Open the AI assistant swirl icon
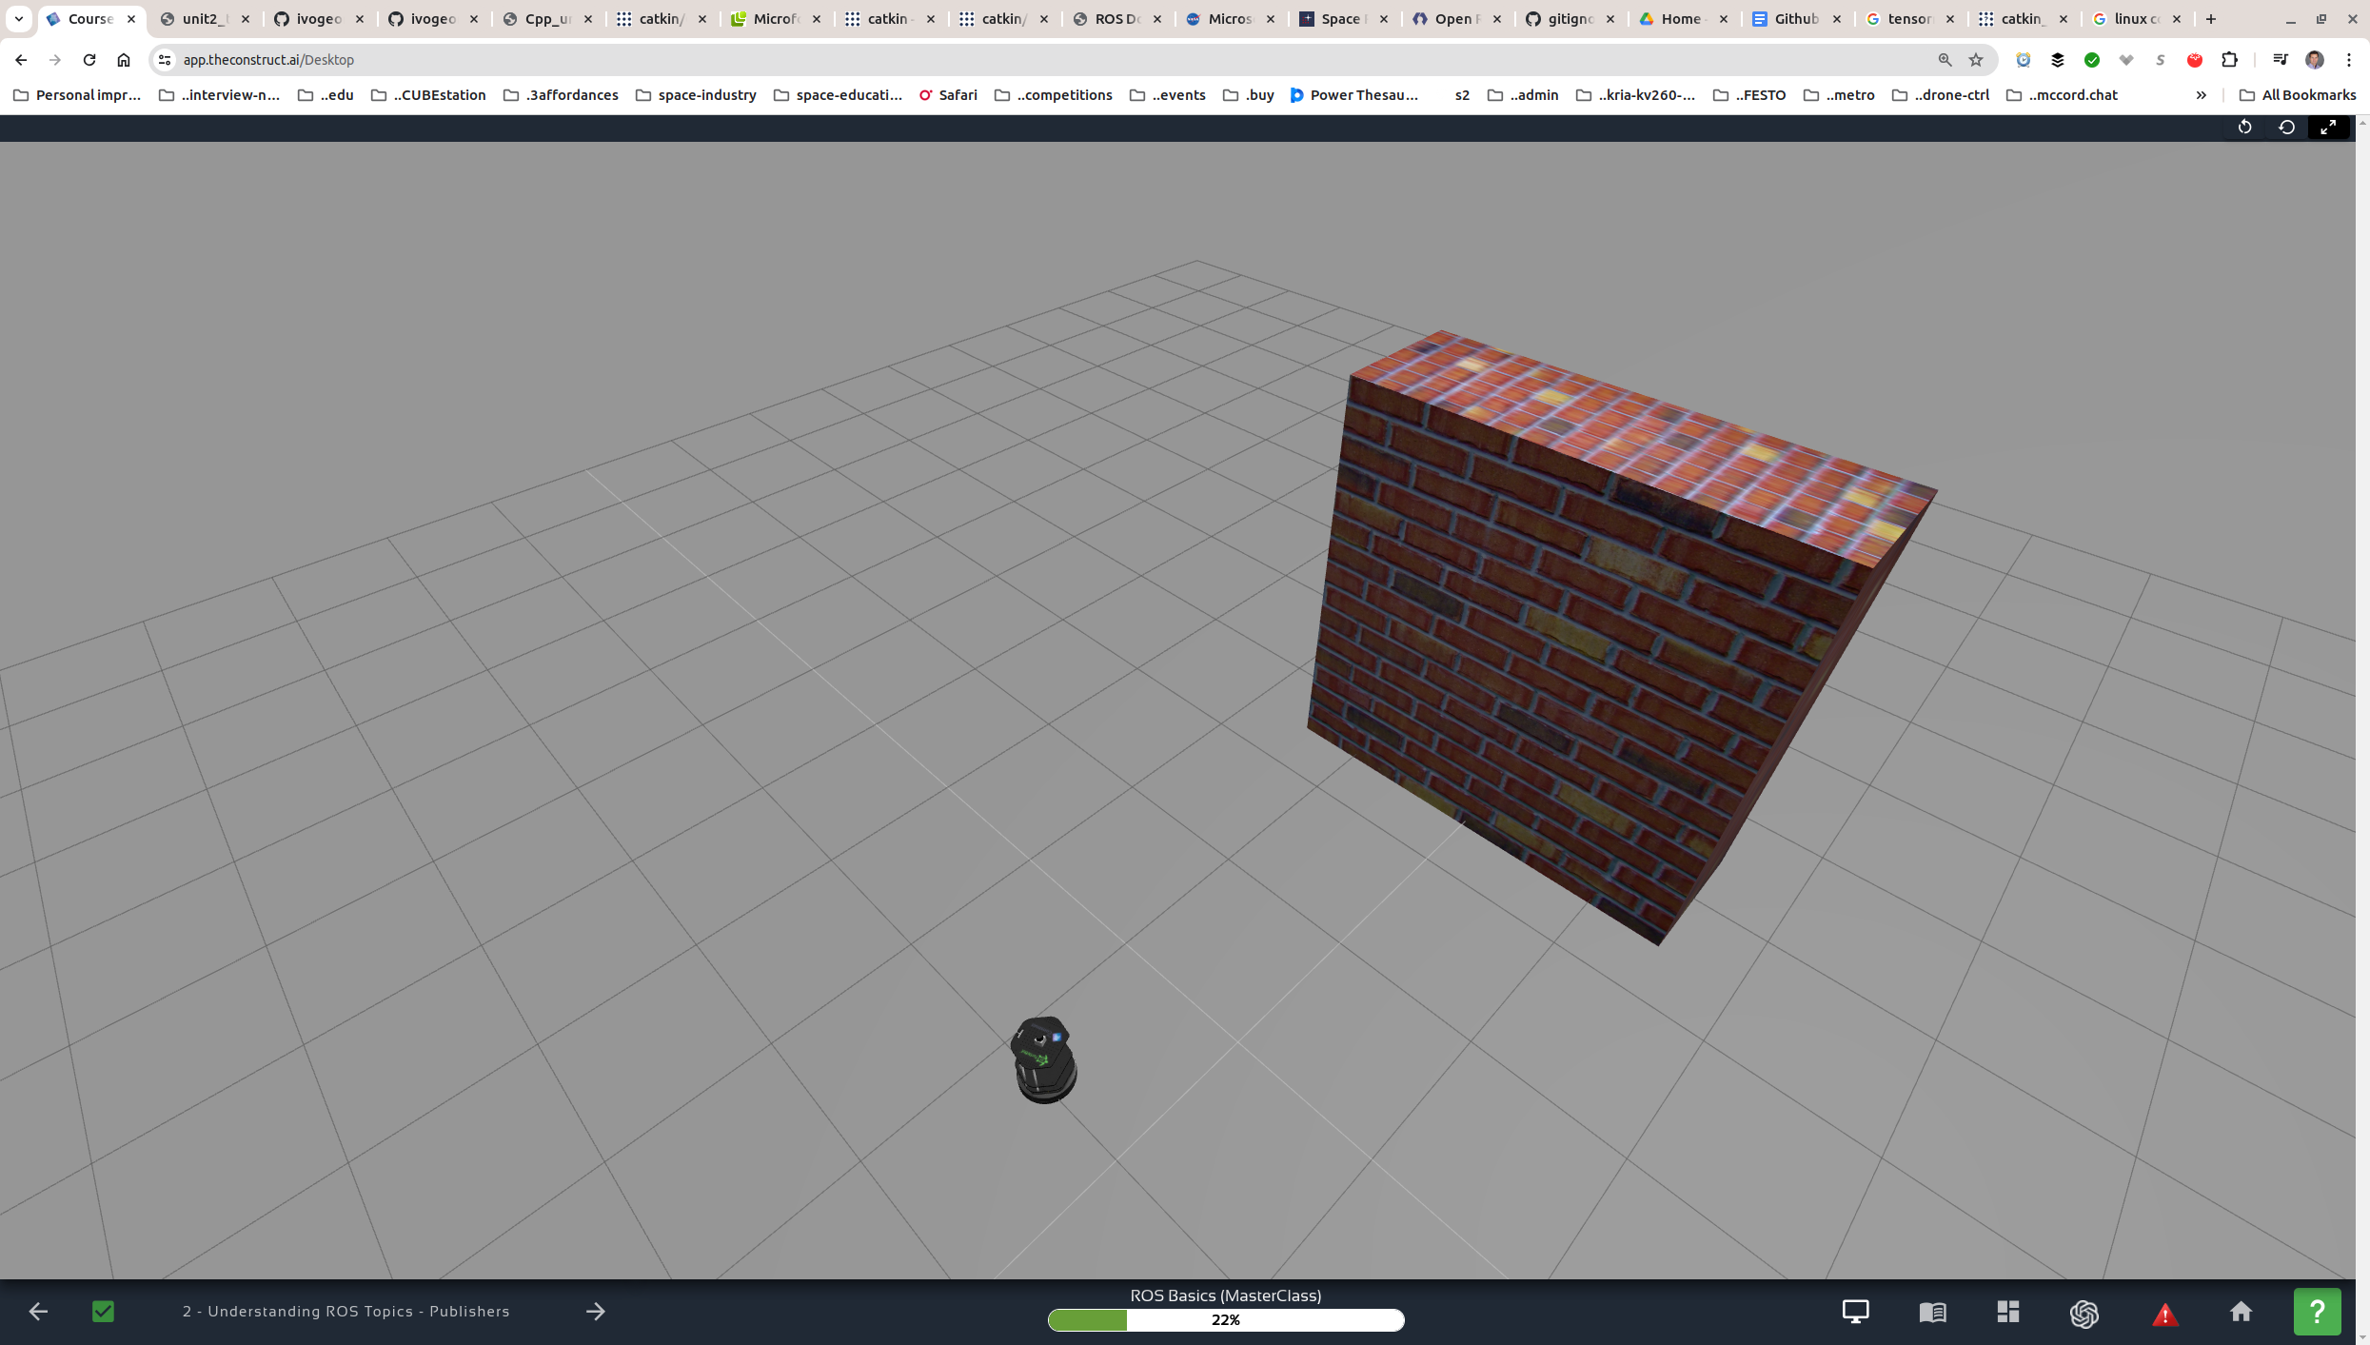The height and width of the screenshot is (1345, 2370). click(2084, 1314)
